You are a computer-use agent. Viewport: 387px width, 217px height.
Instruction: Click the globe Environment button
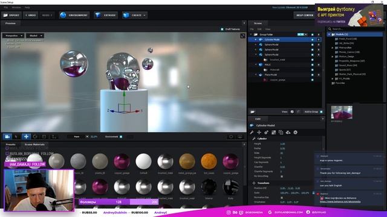tap(74, 15)
